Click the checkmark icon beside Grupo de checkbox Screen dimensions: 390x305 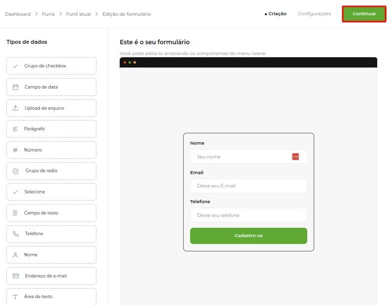pos(15,66)
